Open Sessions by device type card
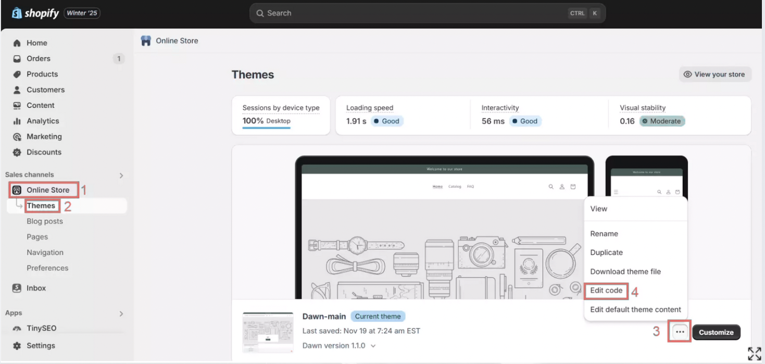 pyautogui.click(x=281, y=116)
